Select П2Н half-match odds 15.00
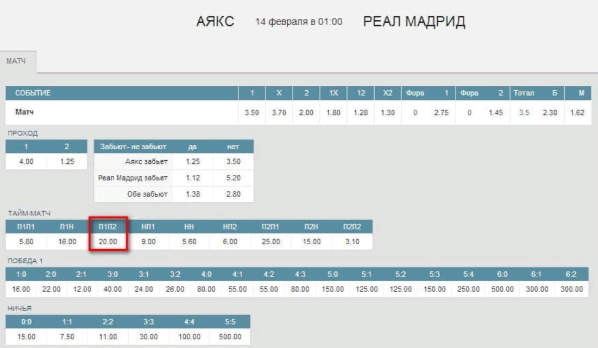 tap(312, 242)
